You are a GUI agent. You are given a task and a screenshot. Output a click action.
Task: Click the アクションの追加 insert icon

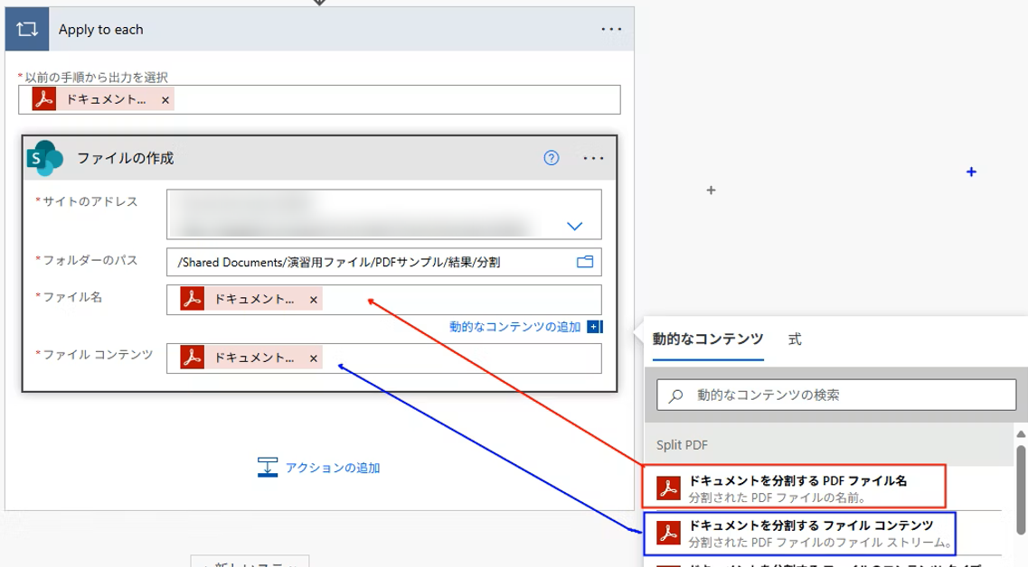[267, 467]
